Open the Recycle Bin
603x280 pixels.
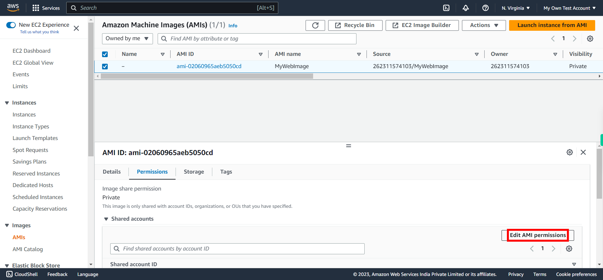click(x=355, y=25)
